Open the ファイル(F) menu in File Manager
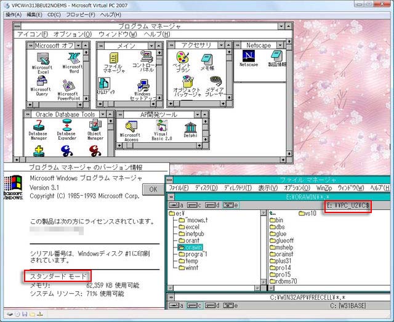Viewport: 394px width, 322px height. 179,188
